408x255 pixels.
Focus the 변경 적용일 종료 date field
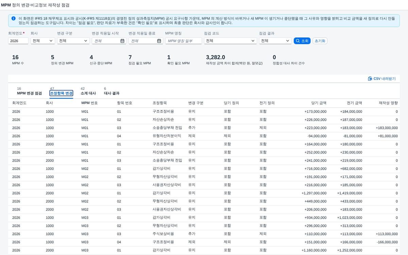point(146,41)
